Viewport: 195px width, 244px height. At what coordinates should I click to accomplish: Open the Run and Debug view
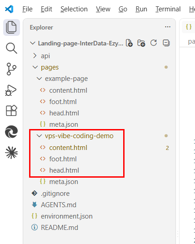pyautogui.click(x=10, y=90)
